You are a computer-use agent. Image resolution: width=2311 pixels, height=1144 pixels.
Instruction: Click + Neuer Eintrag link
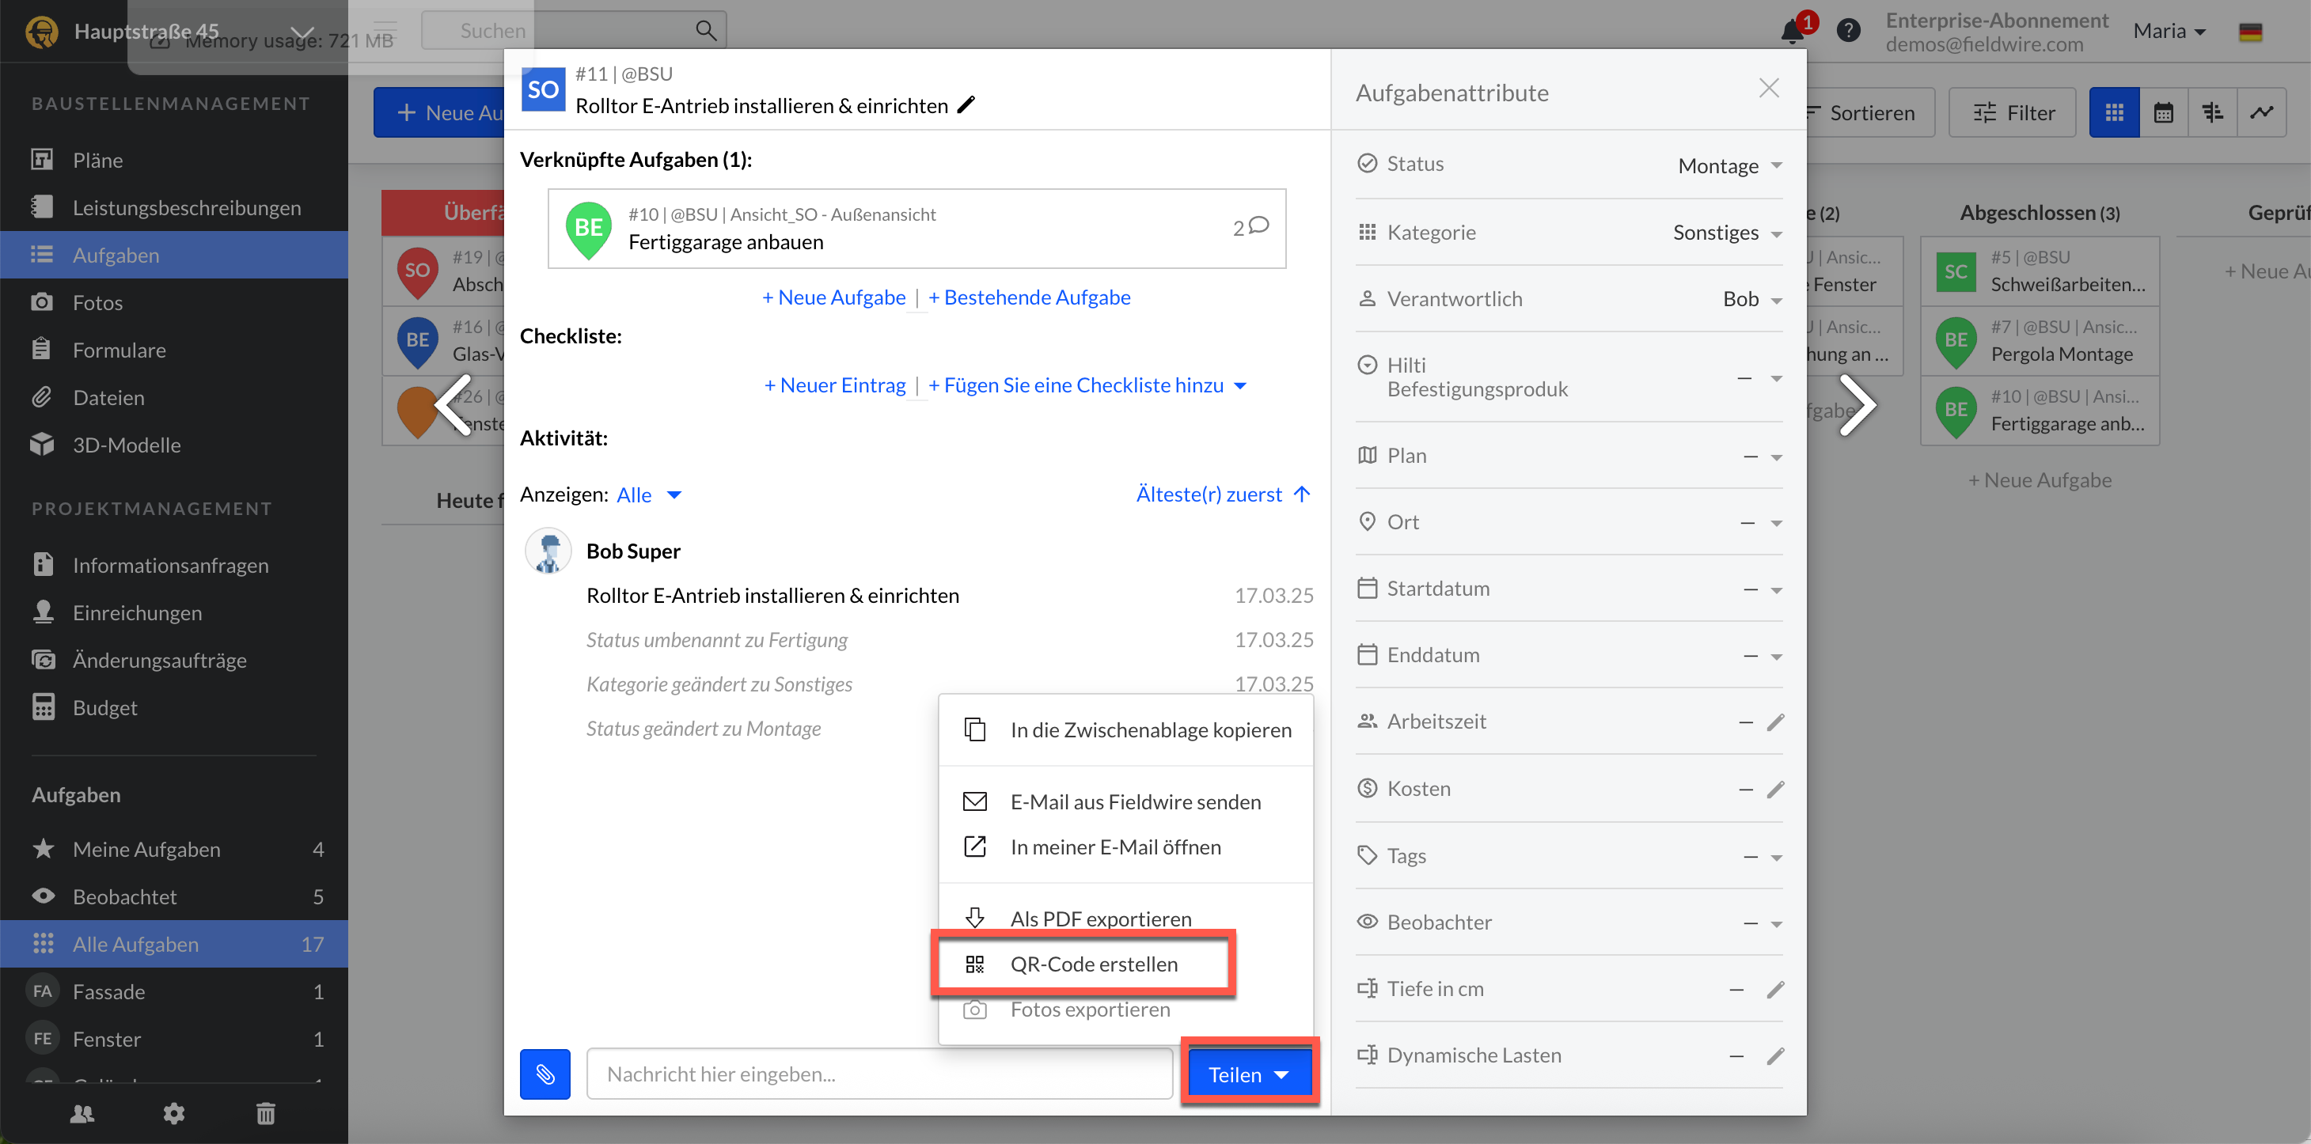tap(834, 385)
